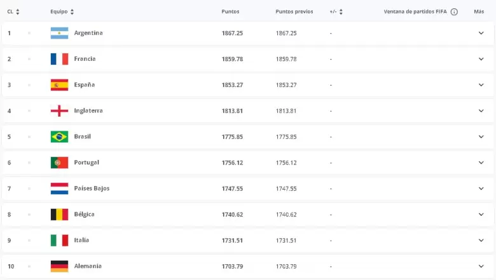Click rank number 5 in CL column
This screenshot has height=280, width=496.
click(x=9, y=137)
